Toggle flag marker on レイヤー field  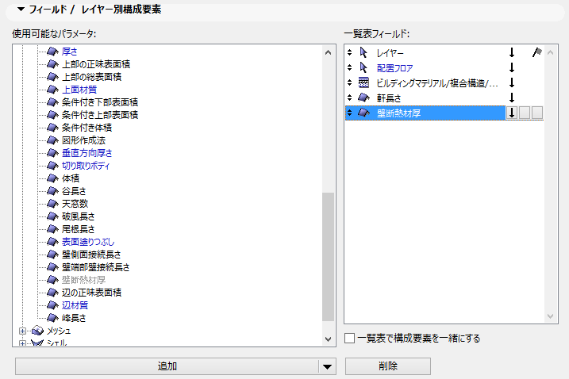pos(537,53)
